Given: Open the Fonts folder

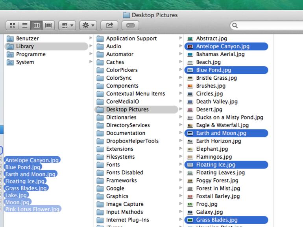Looking at the screenshot, I should [x=136, y=165].
